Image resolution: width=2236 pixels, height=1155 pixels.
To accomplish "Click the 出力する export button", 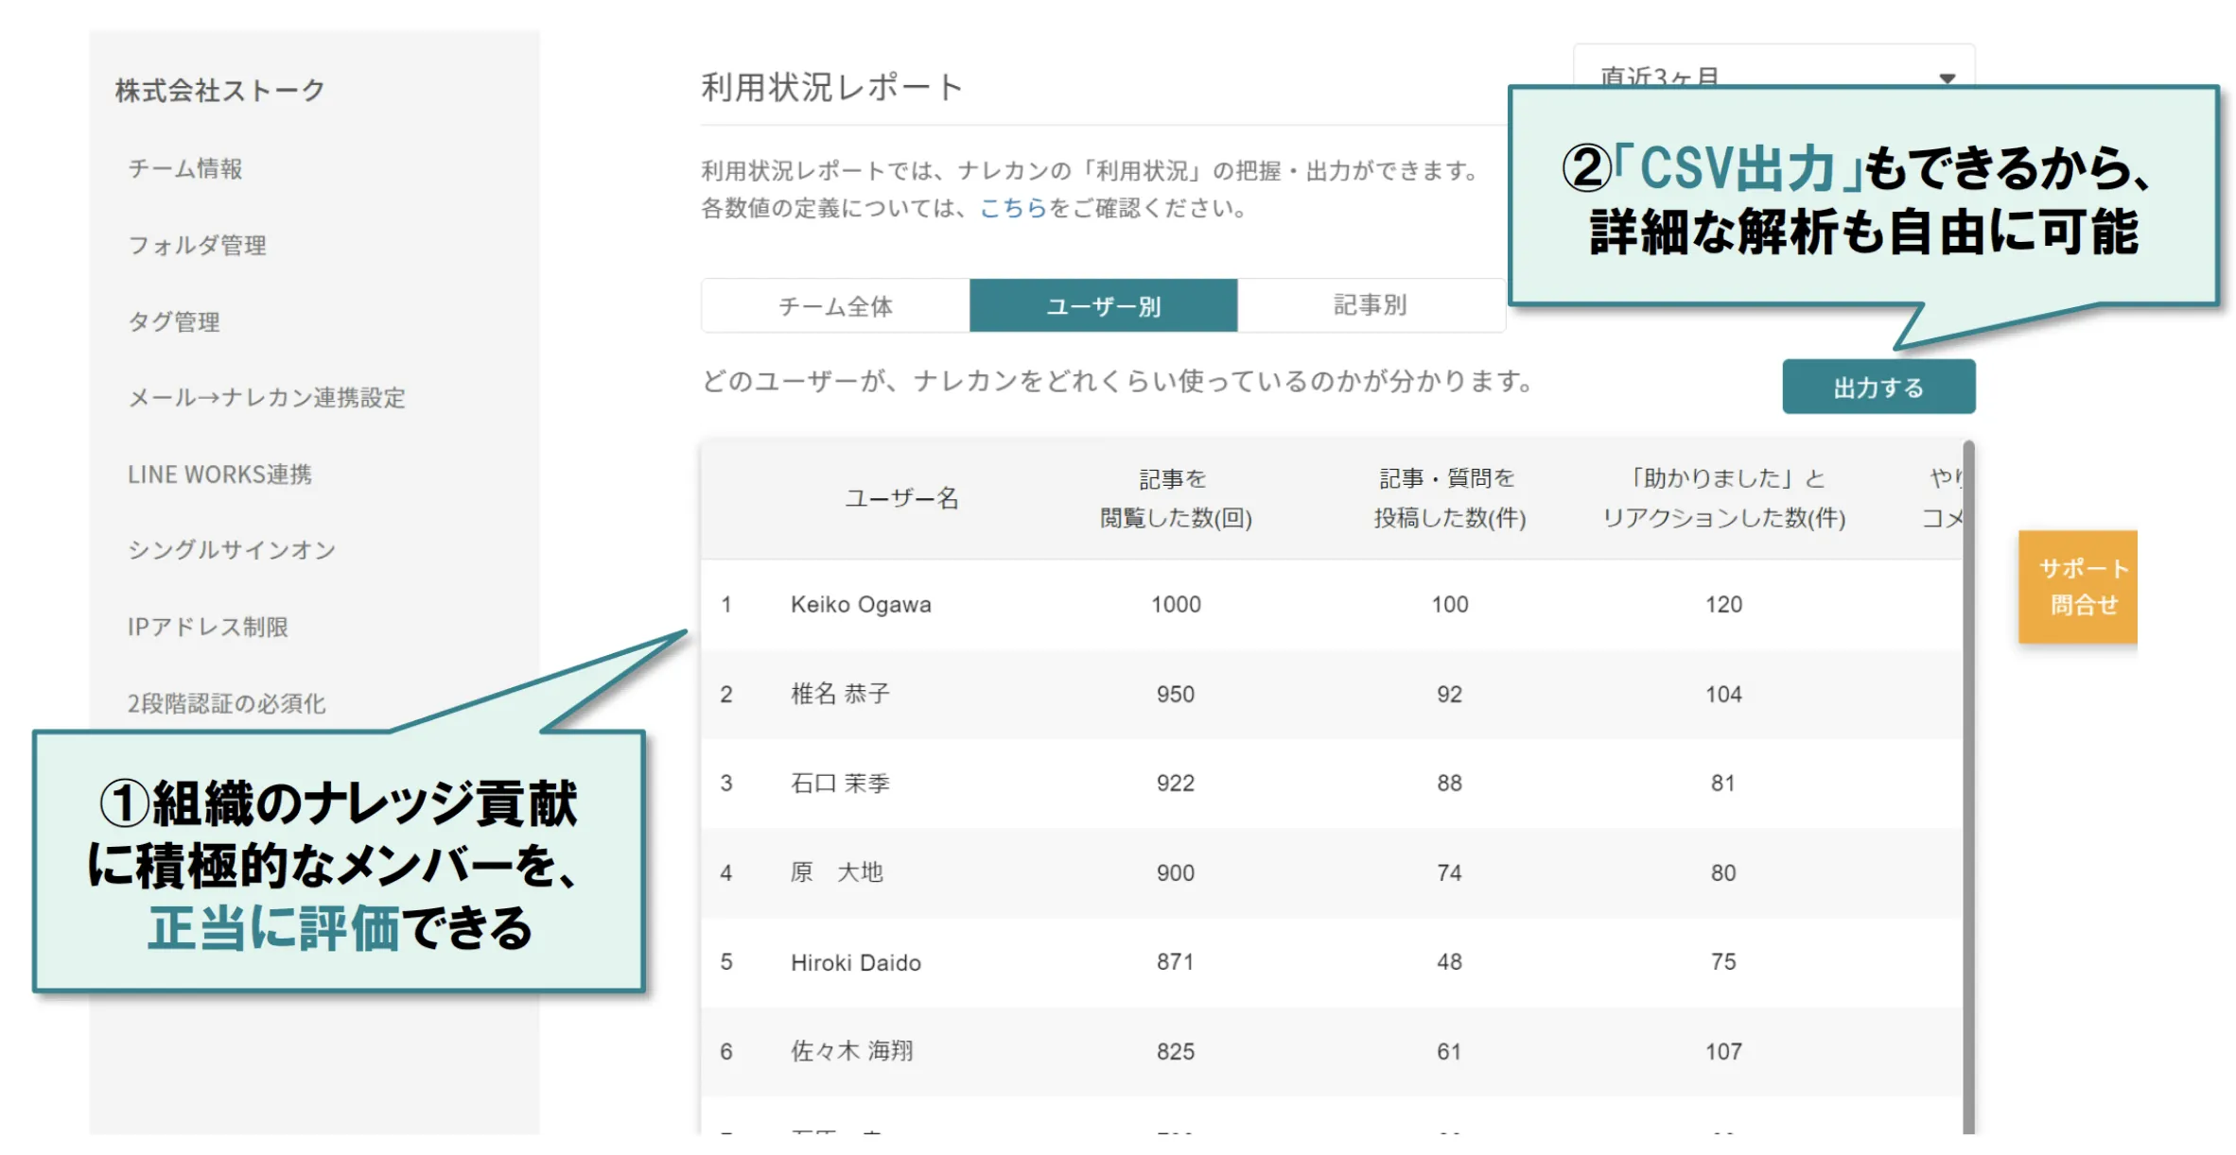I will pos(1878,386).
